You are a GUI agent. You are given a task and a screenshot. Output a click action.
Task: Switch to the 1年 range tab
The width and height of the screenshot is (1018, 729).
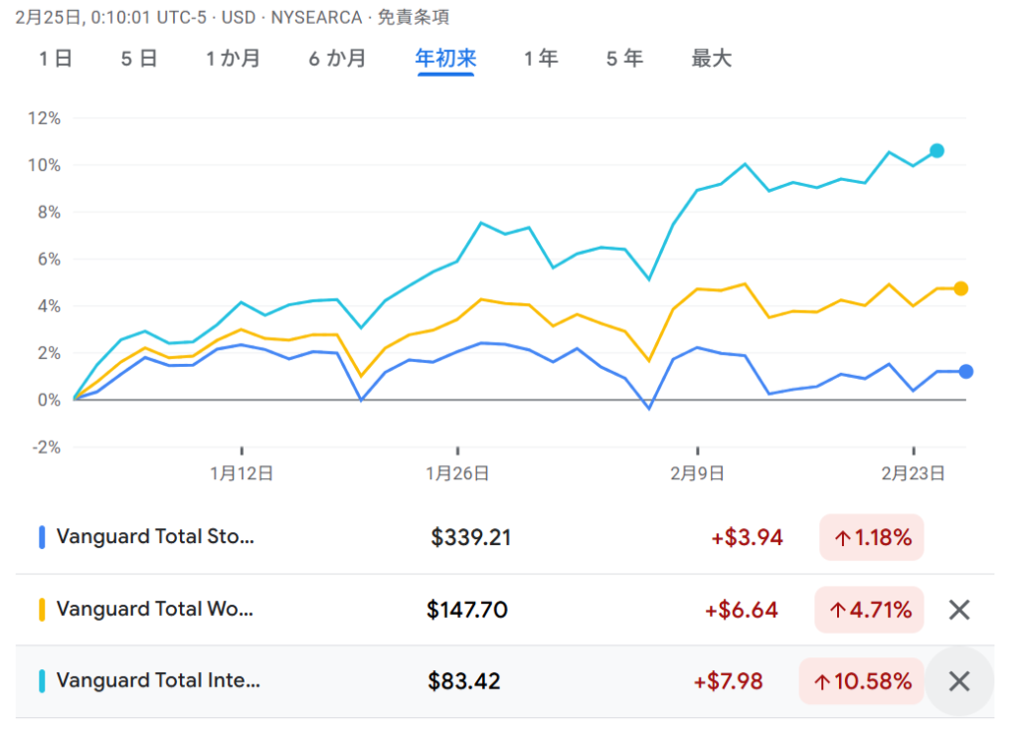point(541,59)
